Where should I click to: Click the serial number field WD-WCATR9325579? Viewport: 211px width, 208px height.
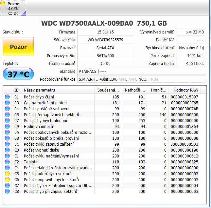105,40
